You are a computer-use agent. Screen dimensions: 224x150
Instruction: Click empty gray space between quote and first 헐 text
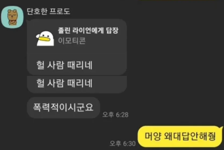77,53
